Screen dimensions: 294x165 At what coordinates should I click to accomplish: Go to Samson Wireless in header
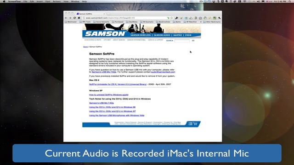pos(141,35)
